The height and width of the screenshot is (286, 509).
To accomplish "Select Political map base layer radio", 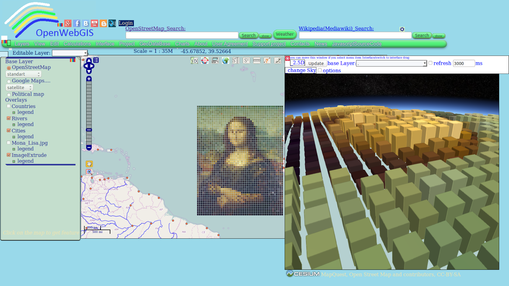I will pyautogui.click(x=9, y=95).
